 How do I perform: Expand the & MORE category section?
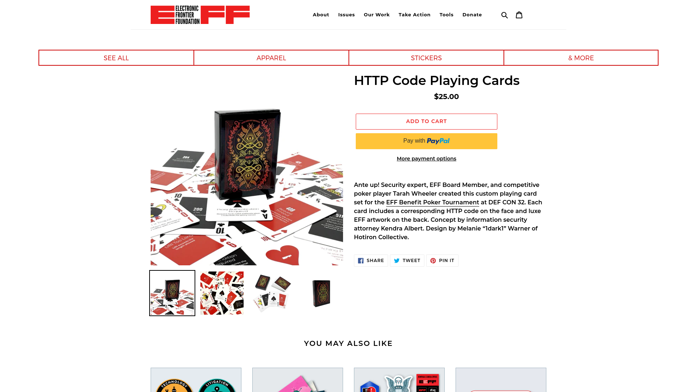pyautogui.click(x=581, y=57)
